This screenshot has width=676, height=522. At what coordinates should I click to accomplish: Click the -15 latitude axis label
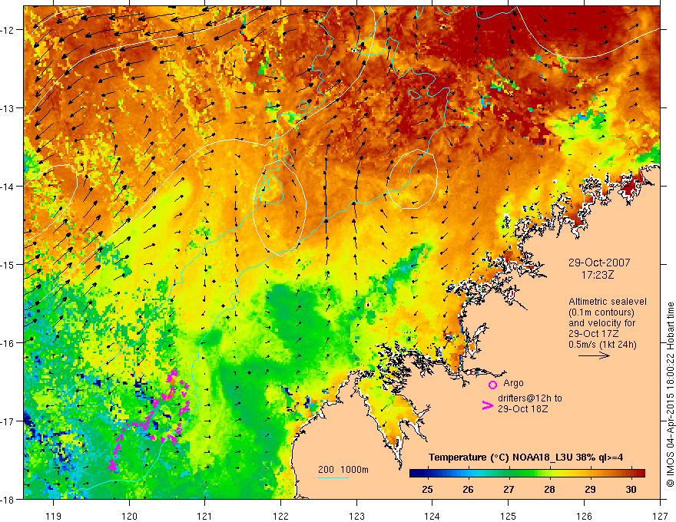(8, 264)
